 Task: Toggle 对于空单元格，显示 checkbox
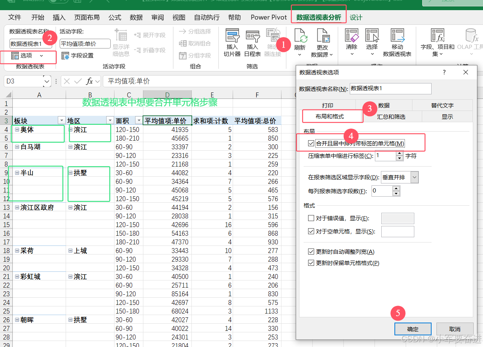coord(311,231)
